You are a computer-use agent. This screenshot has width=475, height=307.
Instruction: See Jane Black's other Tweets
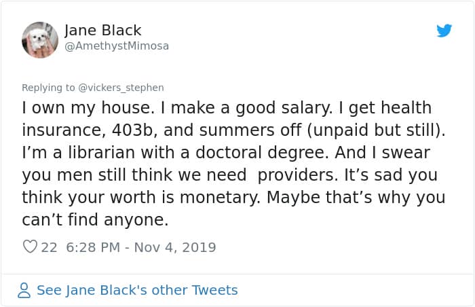point(137,291)
